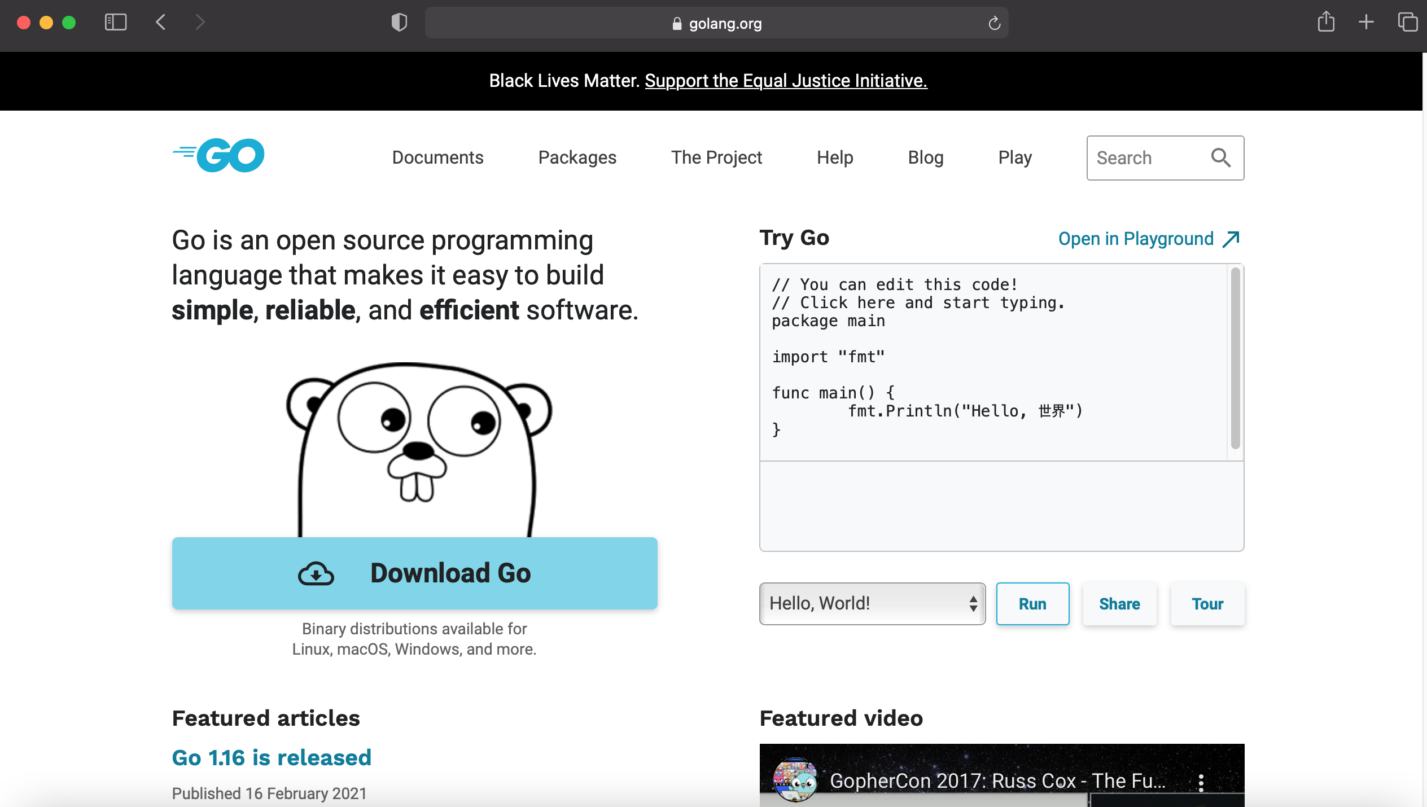The height and width of the screenshot is (807, 1427).
Task: Click the Share button
Action: (1119, 604)
